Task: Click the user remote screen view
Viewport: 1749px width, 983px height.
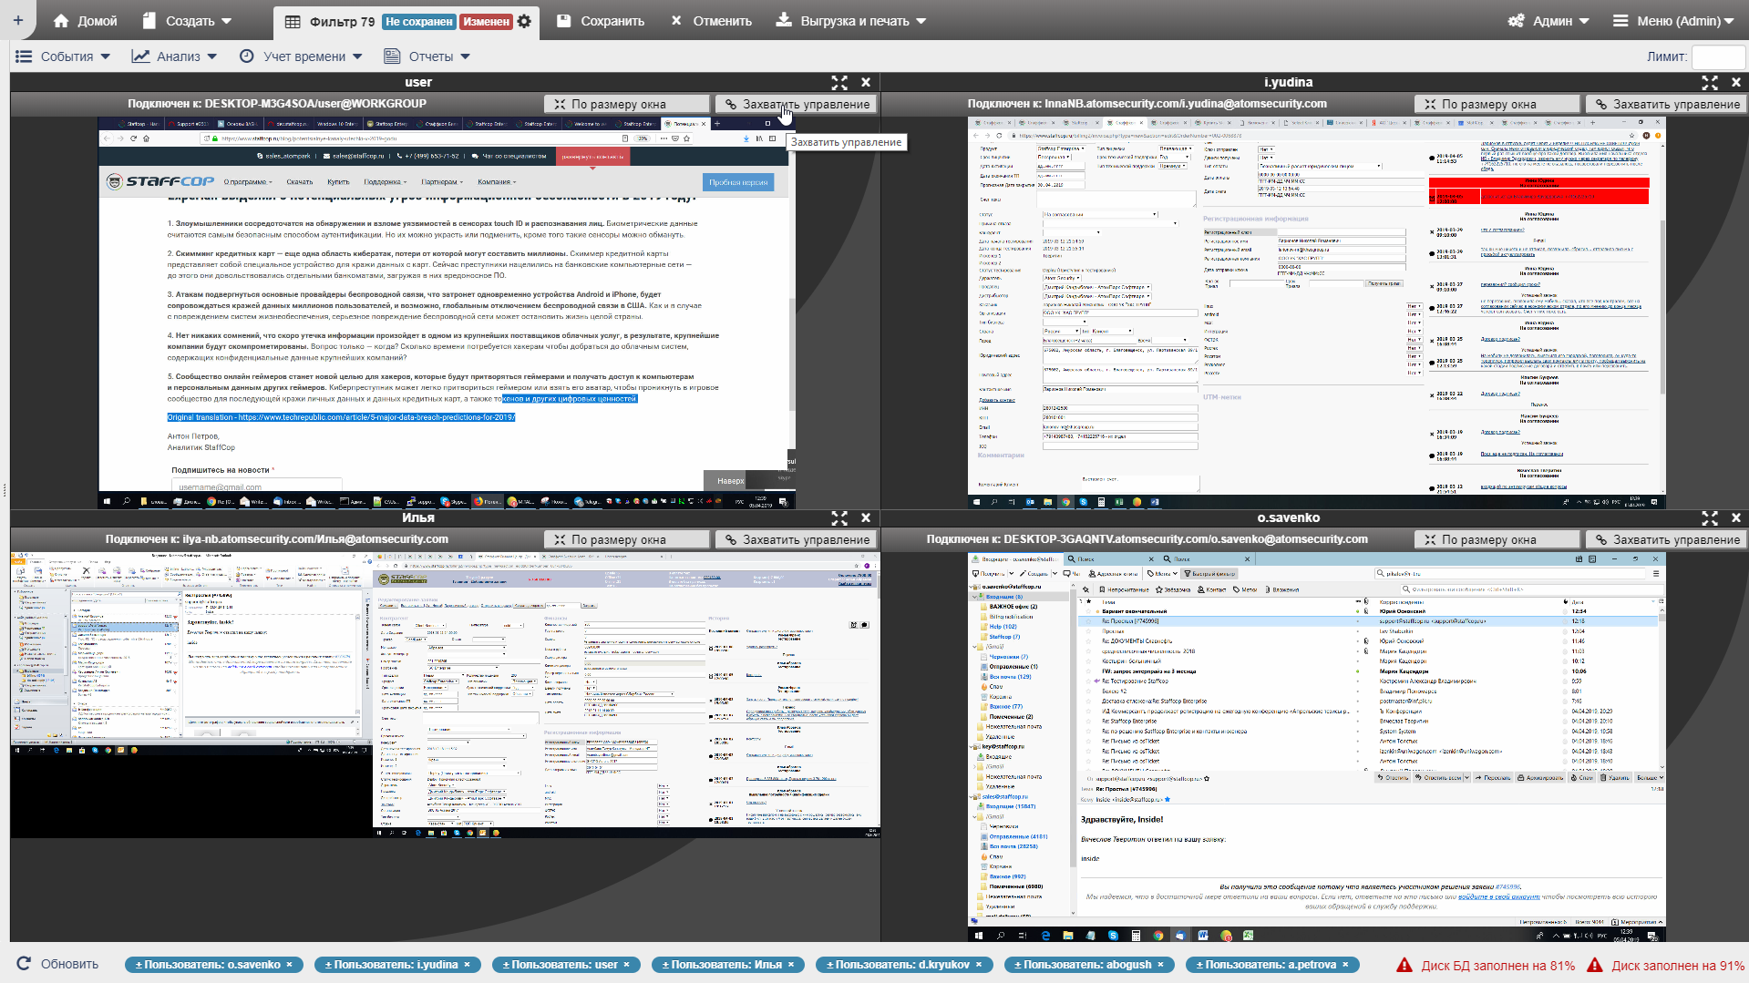Action: [447, 312]
